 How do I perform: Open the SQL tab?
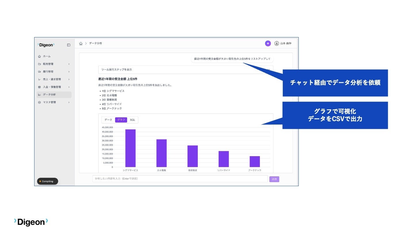click(133, 120)
